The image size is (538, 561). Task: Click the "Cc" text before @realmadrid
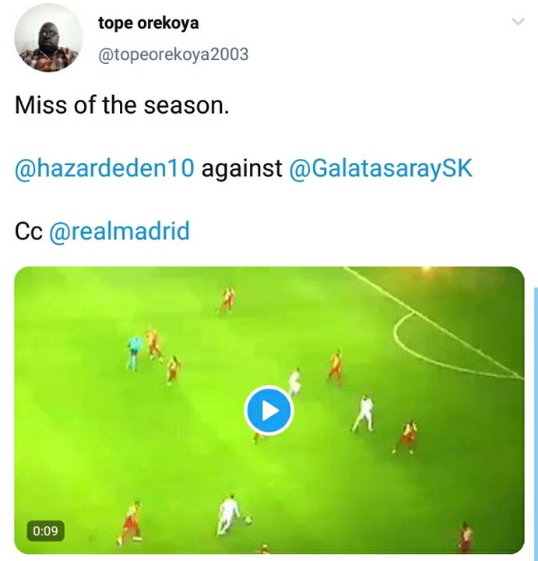pyautogui.click(x=29, y=231)
